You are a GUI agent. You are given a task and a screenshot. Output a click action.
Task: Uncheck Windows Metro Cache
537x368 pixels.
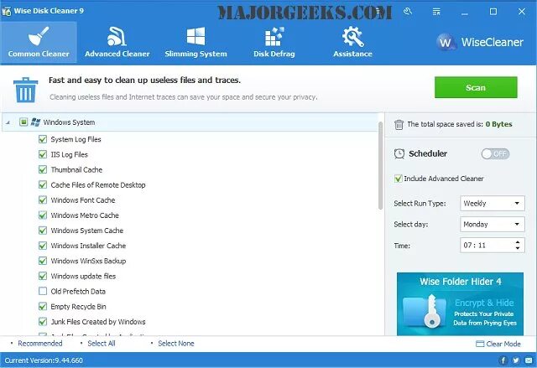(x=43, y=215)
